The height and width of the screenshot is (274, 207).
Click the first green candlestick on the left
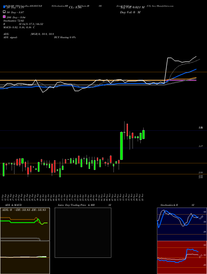coord(3,169)
